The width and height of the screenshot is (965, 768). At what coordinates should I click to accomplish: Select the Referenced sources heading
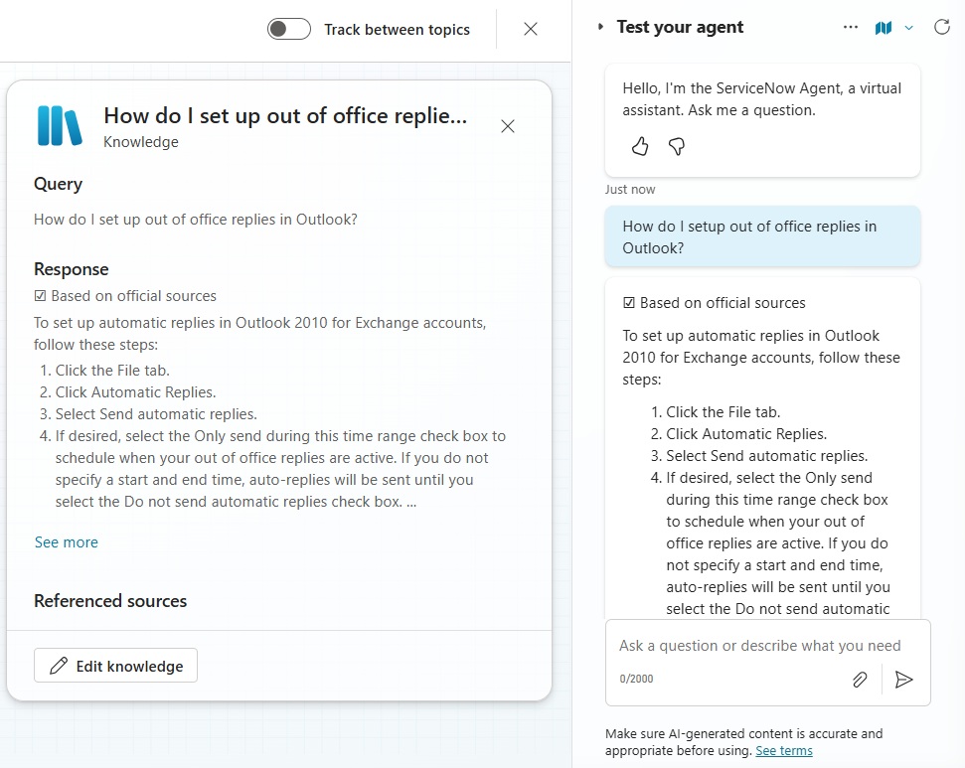(110, 601)
